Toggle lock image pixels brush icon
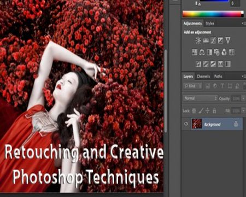 pos(201,111)
